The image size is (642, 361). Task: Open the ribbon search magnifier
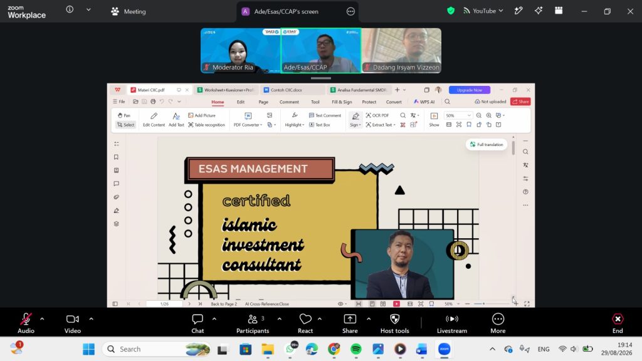tap(447, 102)
